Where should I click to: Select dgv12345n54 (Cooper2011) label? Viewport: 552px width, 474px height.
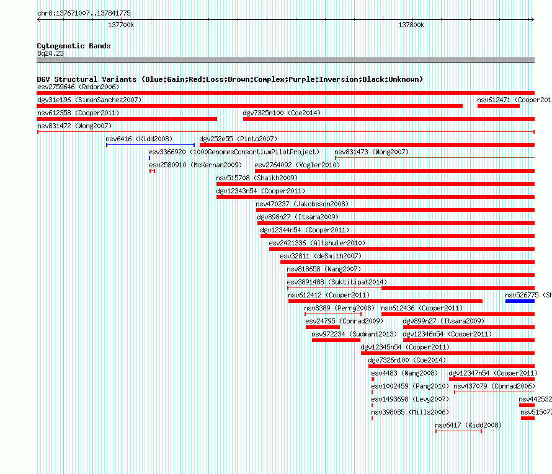(x=405, y=347)
